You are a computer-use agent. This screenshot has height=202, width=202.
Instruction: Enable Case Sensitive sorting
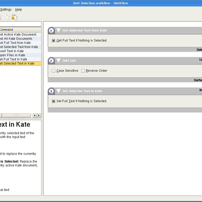(54, 71)
